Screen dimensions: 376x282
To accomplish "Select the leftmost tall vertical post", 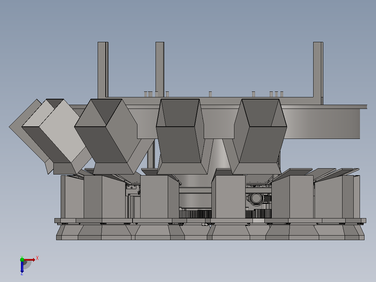I will 103,70.
